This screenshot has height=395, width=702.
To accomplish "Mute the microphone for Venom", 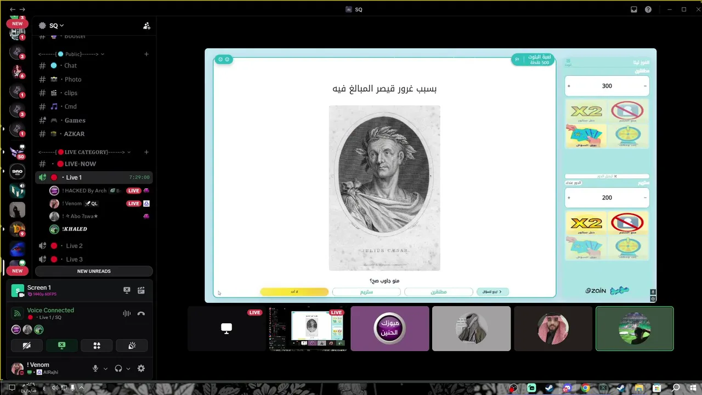I will tap(95, 369).
